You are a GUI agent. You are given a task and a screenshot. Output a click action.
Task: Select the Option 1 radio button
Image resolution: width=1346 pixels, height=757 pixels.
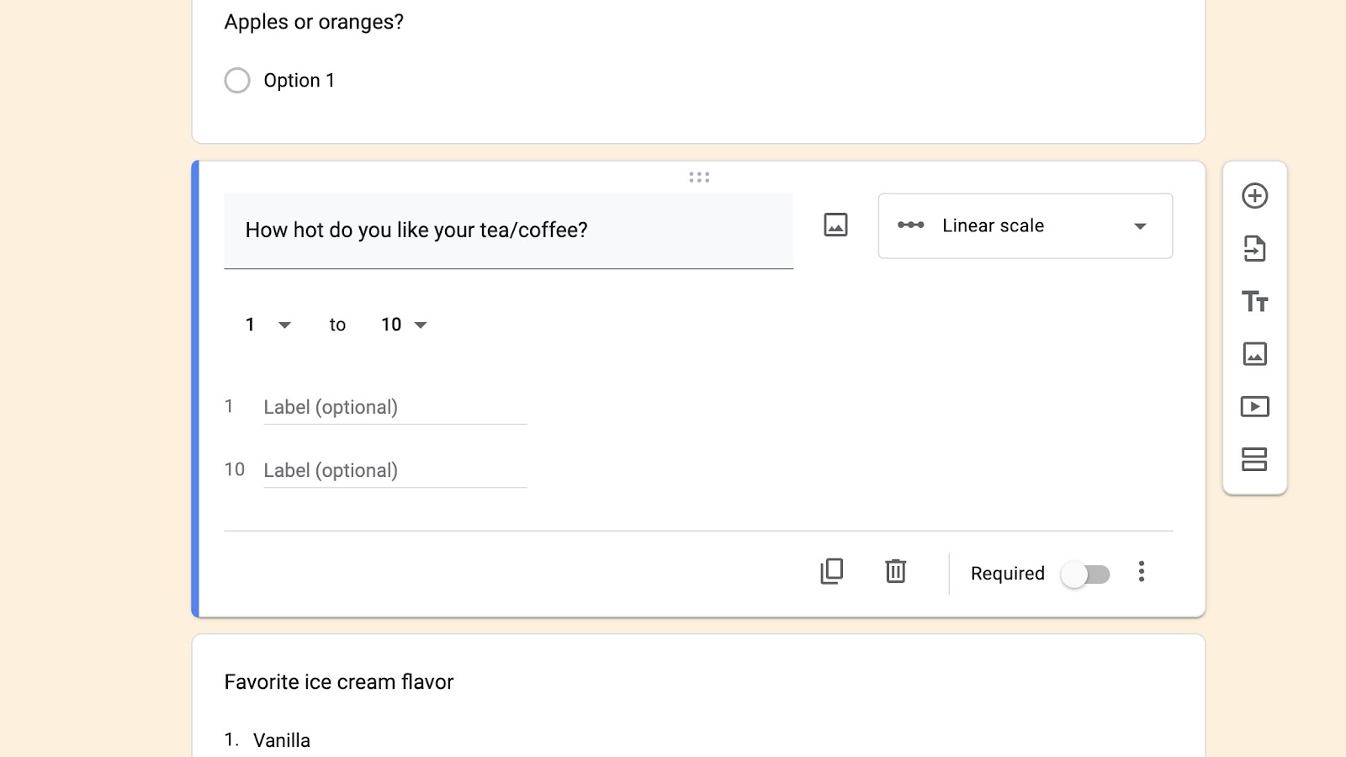tap(237, 81)
